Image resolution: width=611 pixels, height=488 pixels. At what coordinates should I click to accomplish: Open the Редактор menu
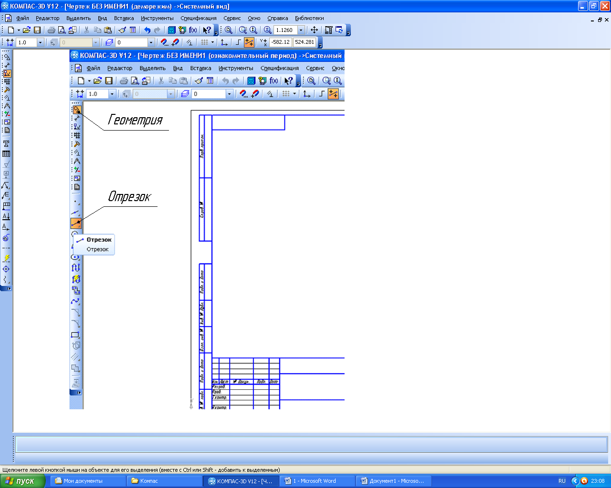[48, 18]
